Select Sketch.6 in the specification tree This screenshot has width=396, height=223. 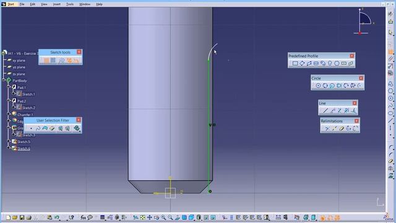pyautogui.click(x=24, y=149)
